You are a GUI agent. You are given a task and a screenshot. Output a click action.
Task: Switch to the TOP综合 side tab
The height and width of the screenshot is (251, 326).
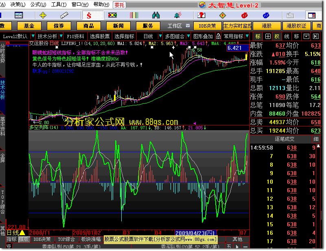pyautogui.click(x=2, y=202)
